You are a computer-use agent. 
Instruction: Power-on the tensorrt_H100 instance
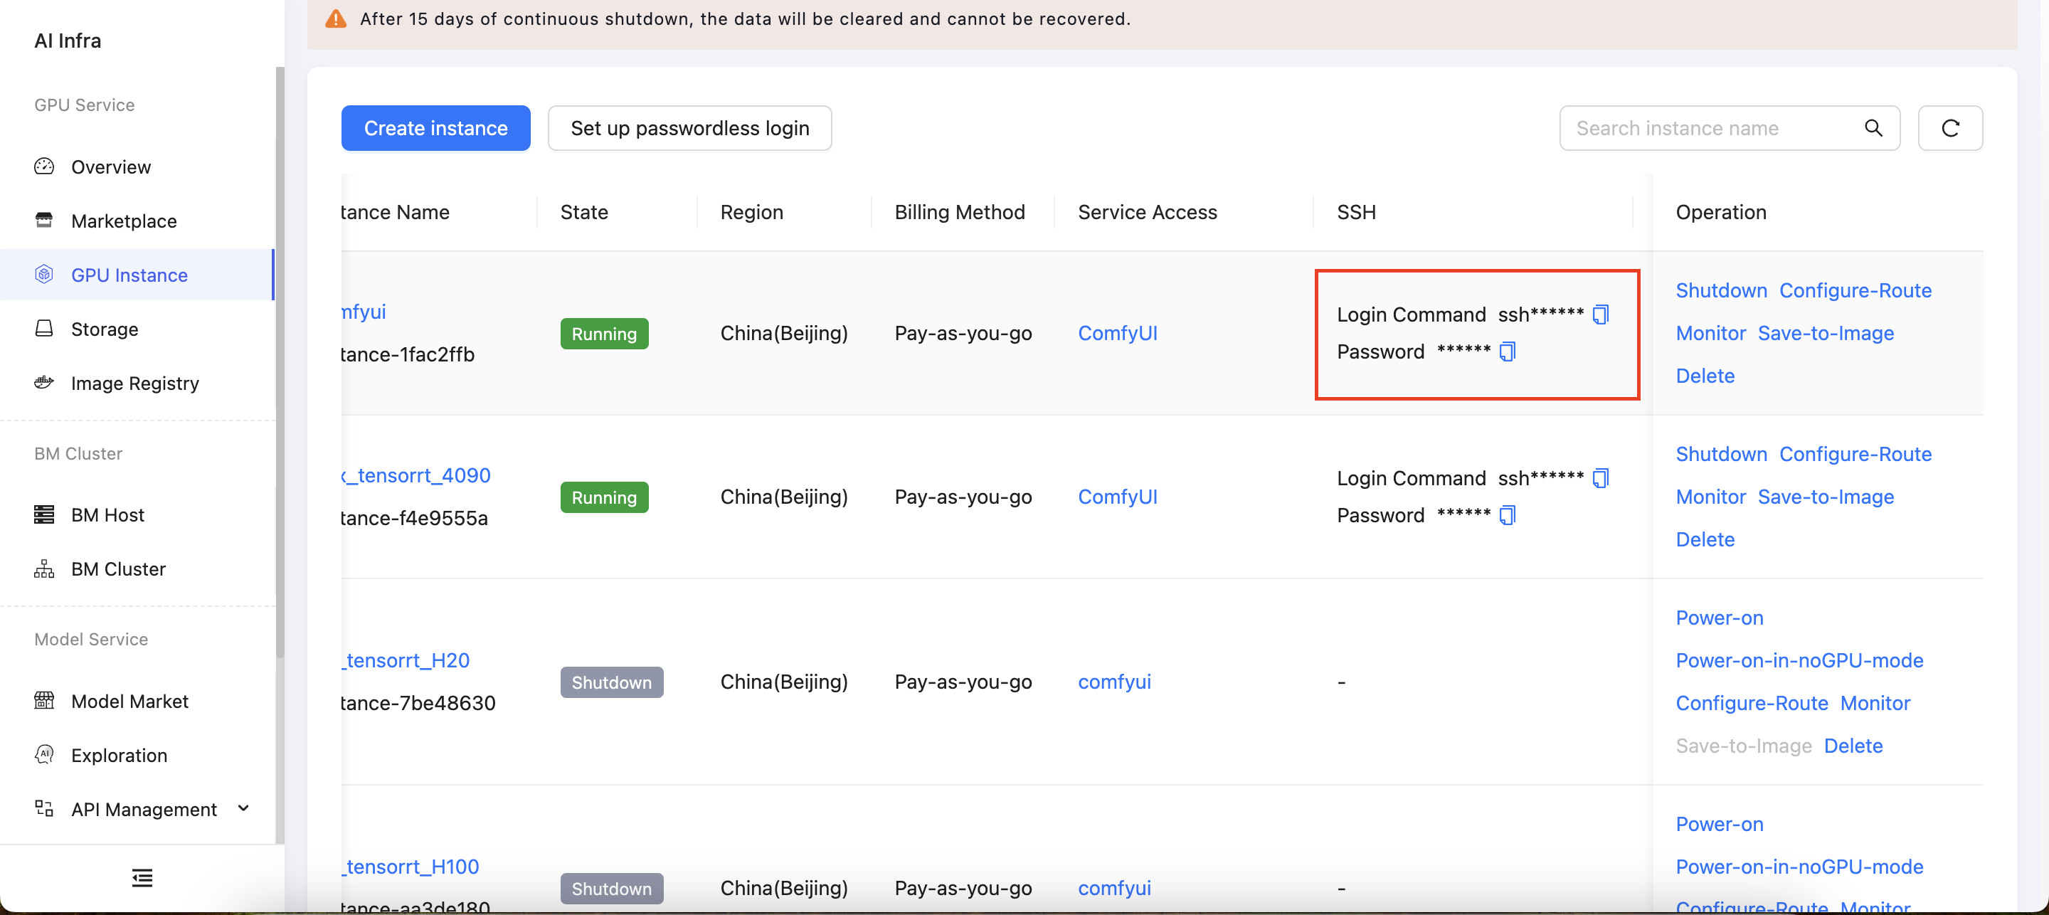(1720, 825)
